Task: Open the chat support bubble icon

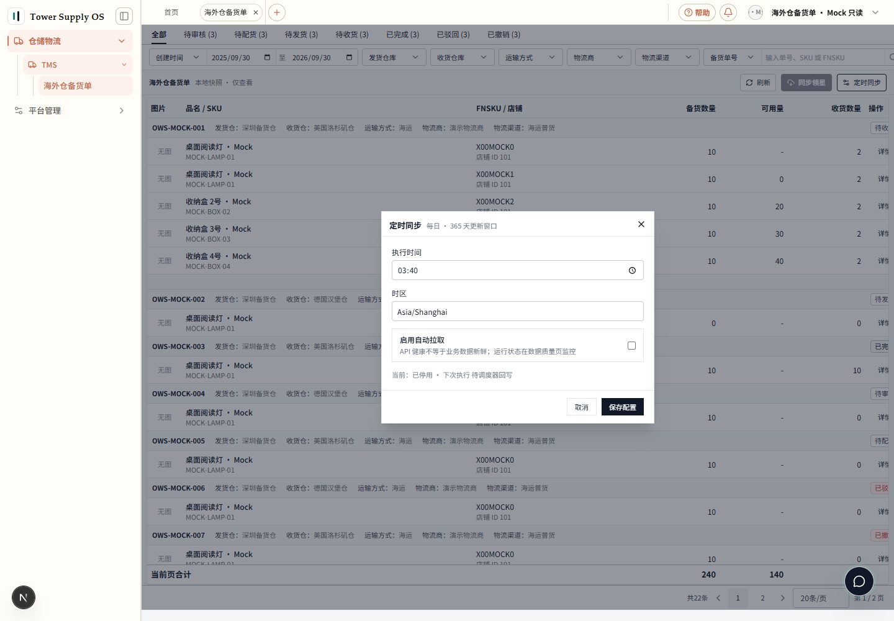Action: point(859,581)
